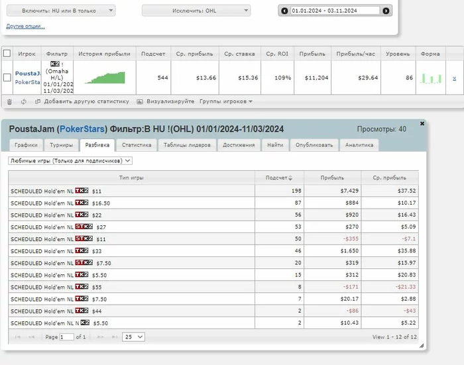464x365 pixels.
Task: Open the Исключить: OHL dropdown
Action: point(196,11)
